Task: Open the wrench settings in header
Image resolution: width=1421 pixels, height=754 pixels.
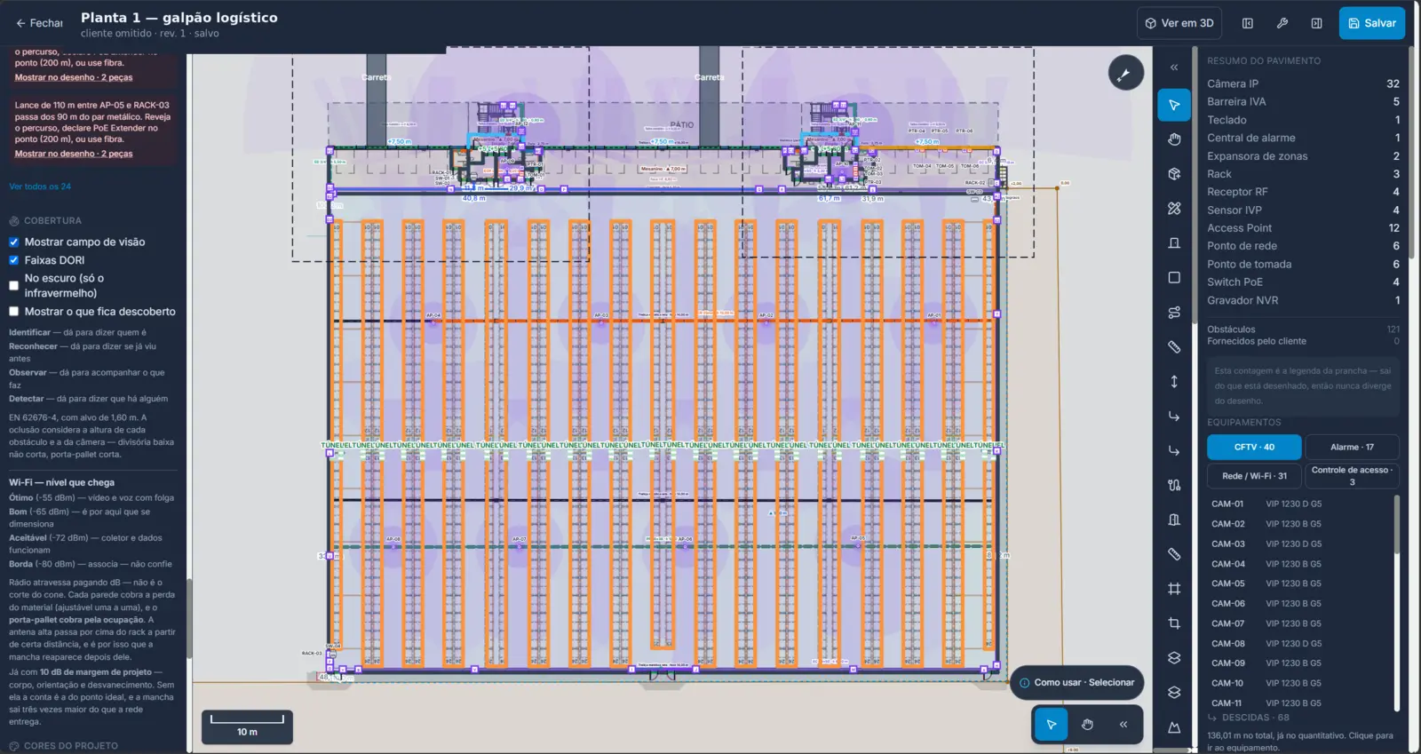Action: (x=1282, y=23)
